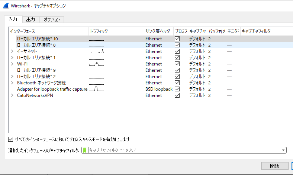Click monitor mode dash in Wi-Fi row
Screen dimensions: 293x175
point(229,64)
